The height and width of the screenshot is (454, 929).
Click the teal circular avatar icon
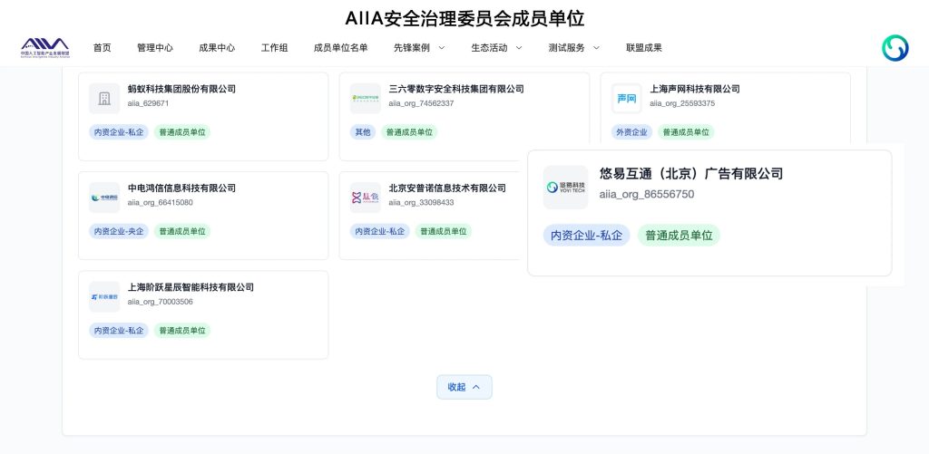coord(895,48)
